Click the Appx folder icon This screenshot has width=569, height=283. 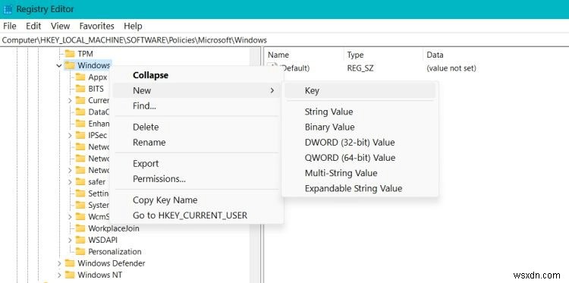tap(80, 77)
